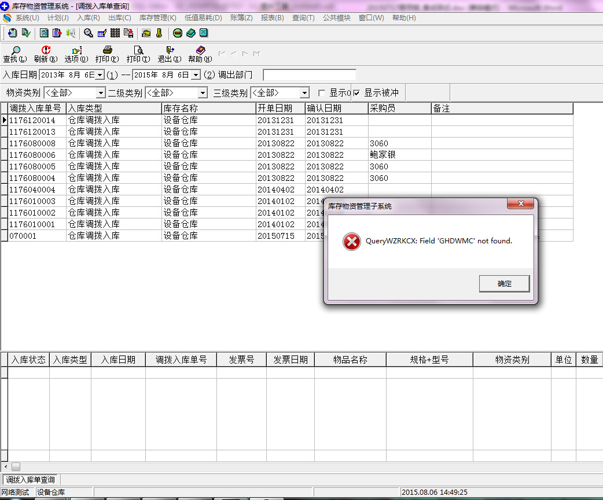Open the 查询(T) menu
Screen dimensions: 603x500
coord(303,18)
